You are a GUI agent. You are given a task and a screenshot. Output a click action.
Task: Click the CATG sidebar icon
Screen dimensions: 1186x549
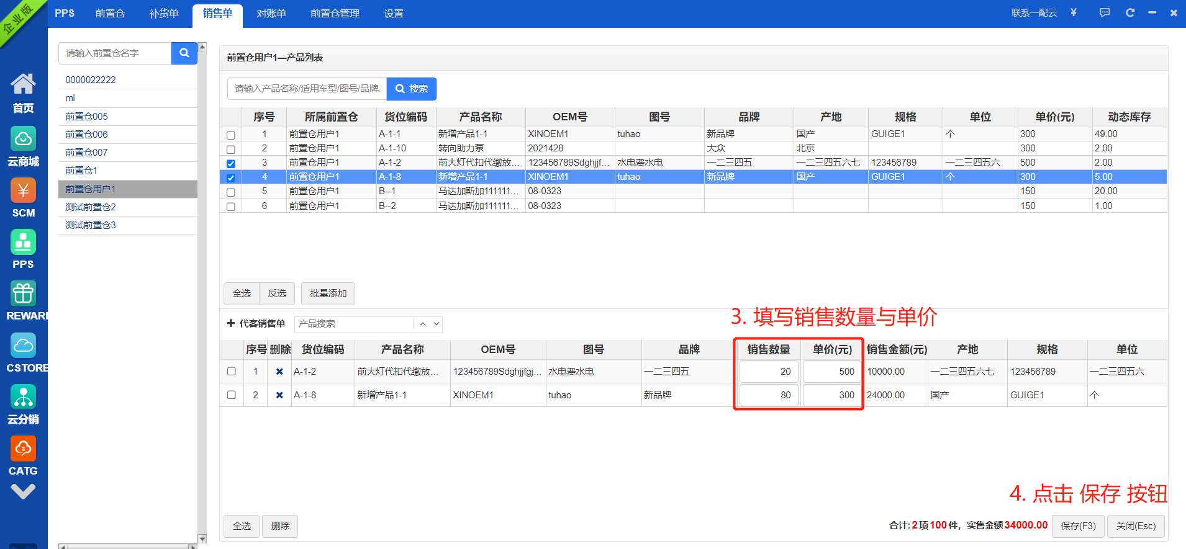point(23,455)
